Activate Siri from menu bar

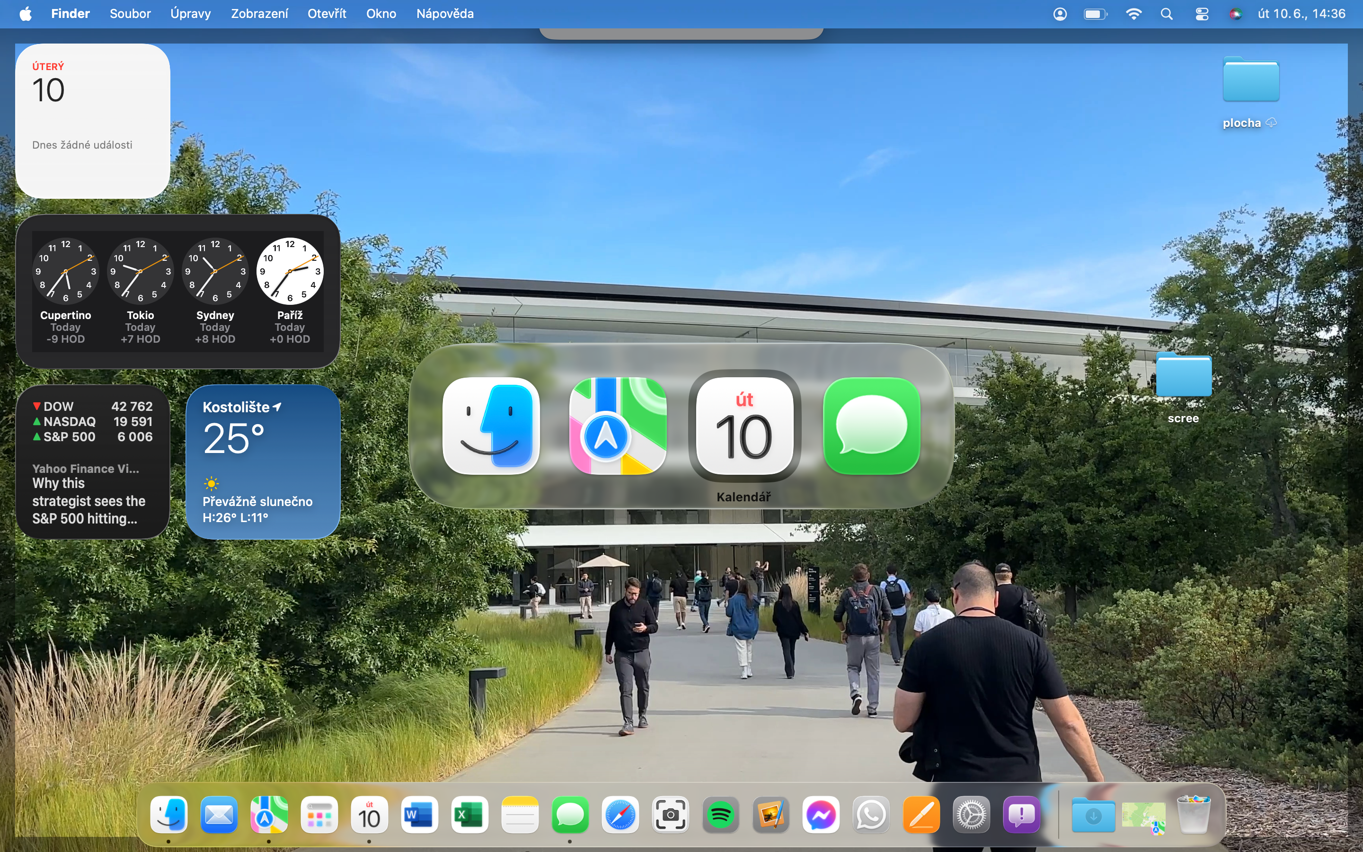[1235, 14]
